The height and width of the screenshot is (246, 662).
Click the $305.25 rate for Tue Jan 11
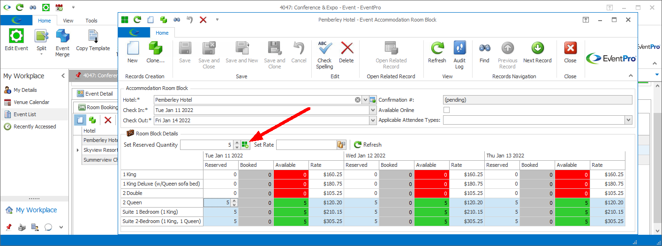(x=326, y=221)
